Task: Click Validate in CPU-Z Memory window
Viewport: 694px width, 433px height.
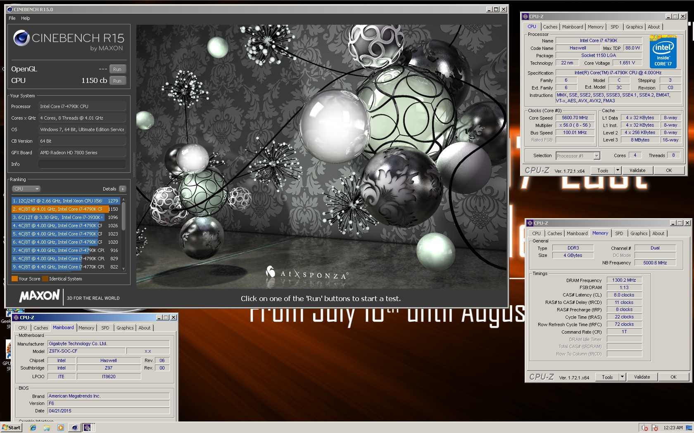Action: [x=642, y=377]
